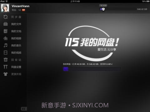
Task: Tap the 等级 12 level text
Action: coord(16,10)
